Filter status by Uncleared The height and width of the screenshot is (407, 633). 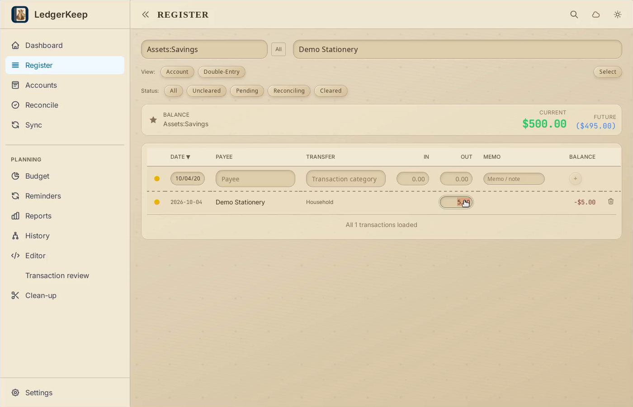coord(207,91)
